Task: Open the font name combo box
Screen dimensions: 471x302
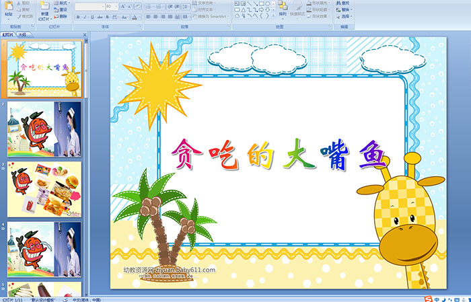Action: 89,6
